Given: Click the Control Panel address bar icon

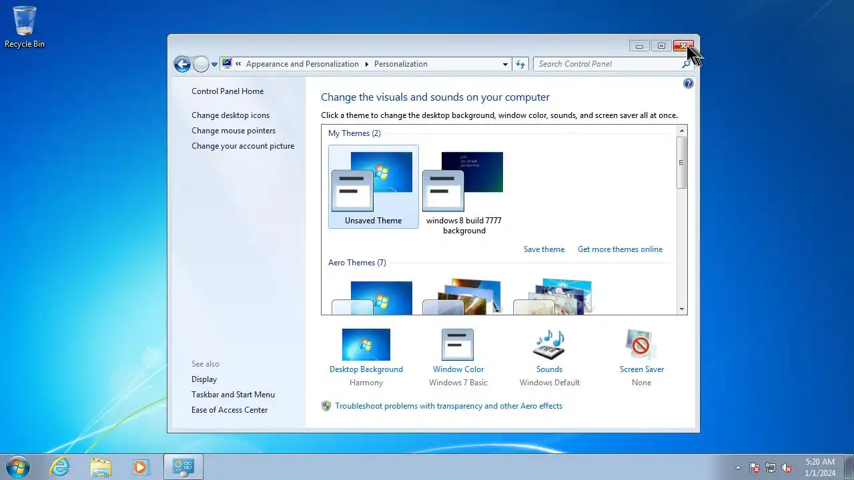Looking at the screenshot, I should (x=227, y=64).
